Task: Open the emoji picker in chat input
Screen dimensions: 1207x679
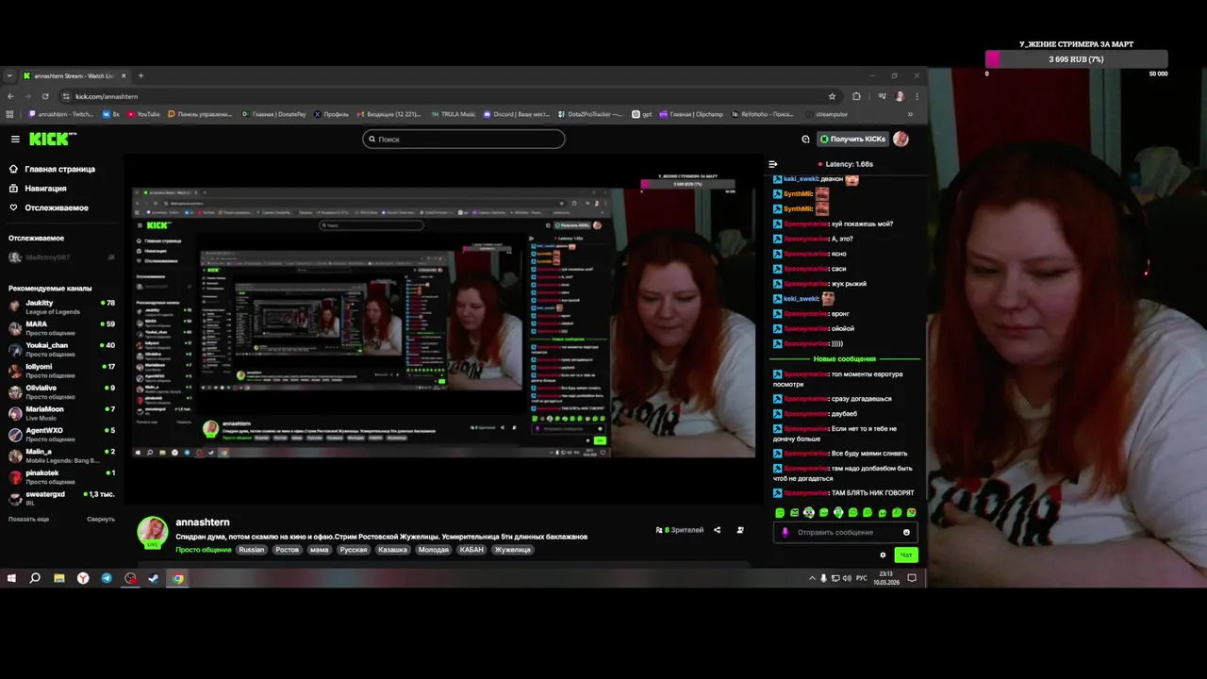Action: coord(906,532)
